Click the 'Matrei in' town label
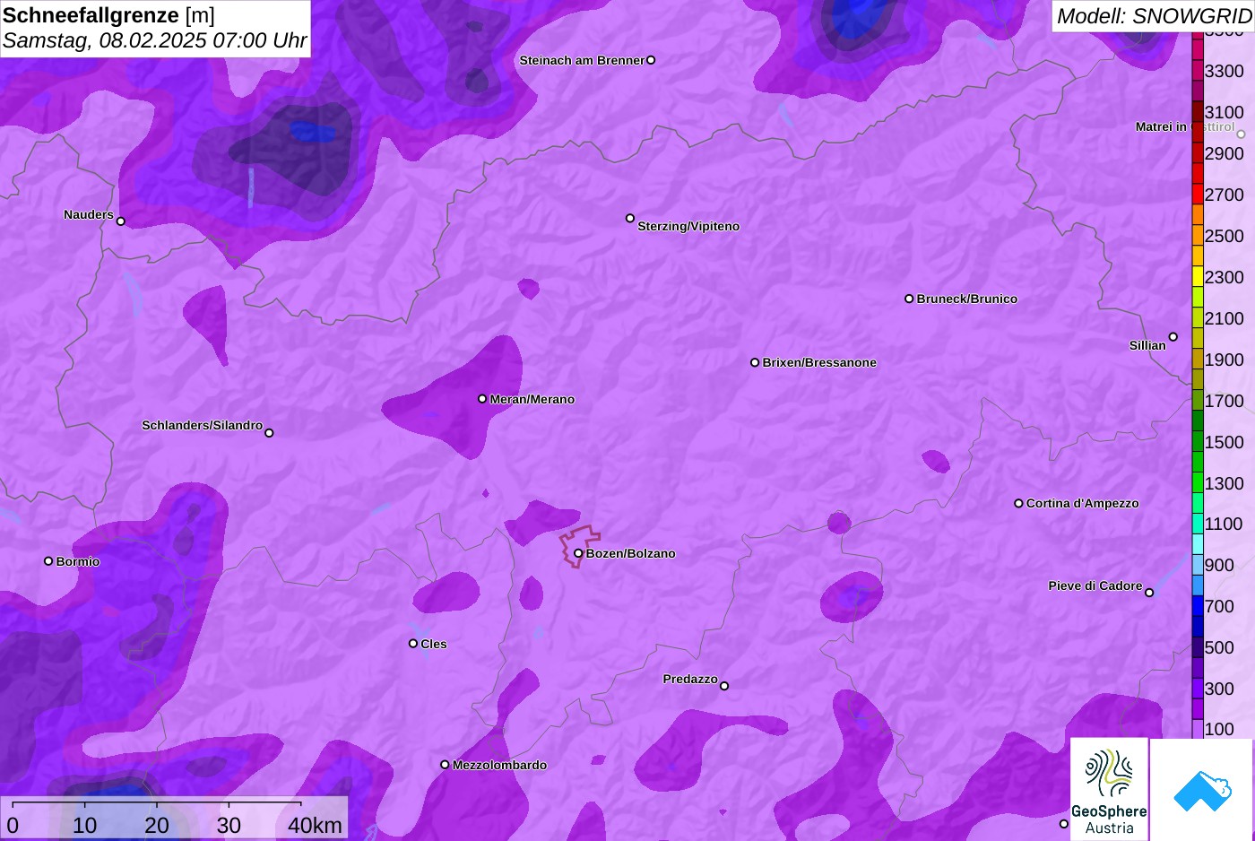 click(x=1161, y=127)
